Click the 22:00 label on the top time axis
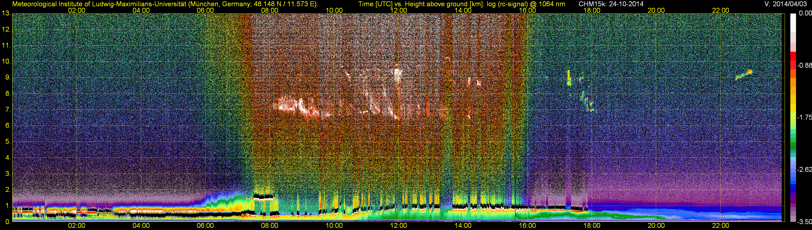Viewport: 812px width, 230px height. coord(721,10)
